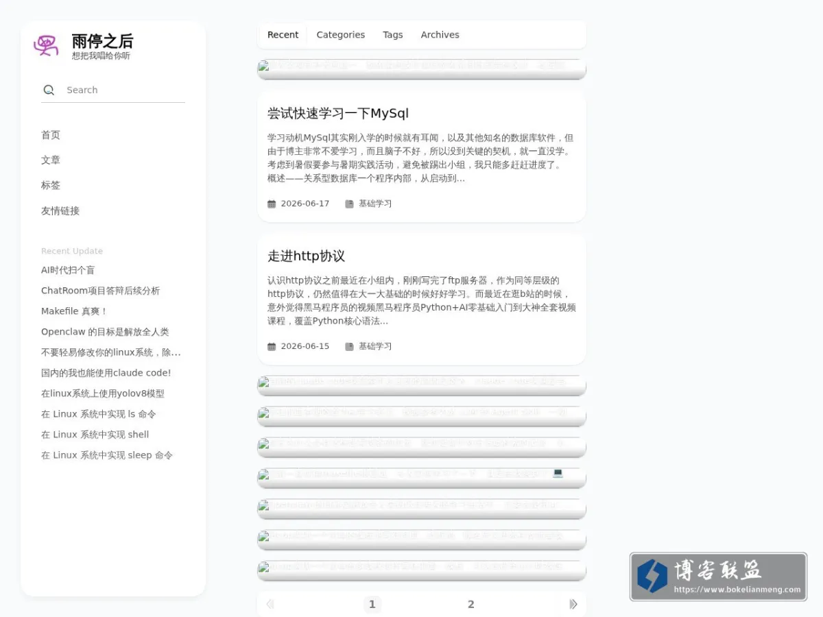This screenshot has width=823, height=617.
Task: Open recent update ChatRoom项目答辩后续分析
Action: point(101,291)
